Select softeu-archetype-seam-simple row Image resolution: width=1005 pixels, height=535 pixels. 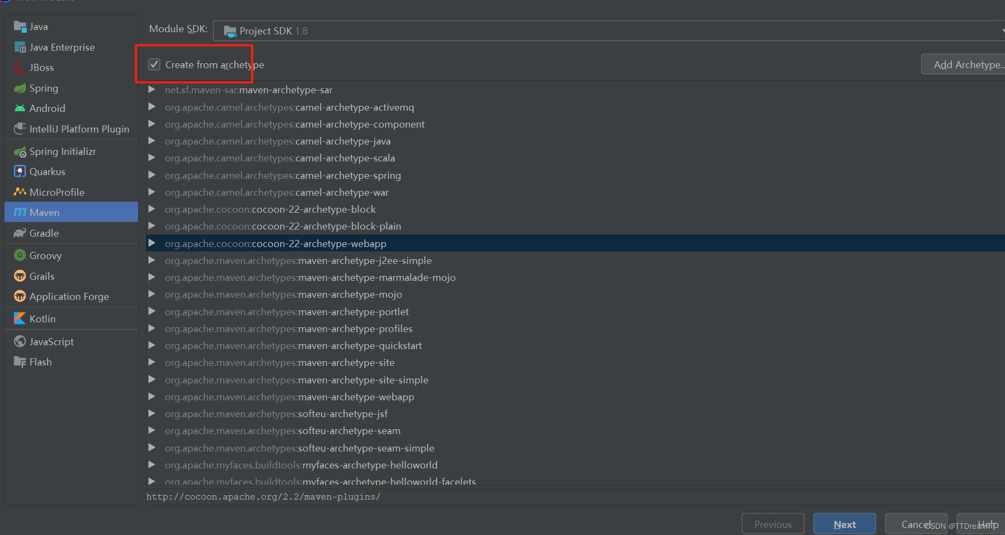click(x=575, y=448)
